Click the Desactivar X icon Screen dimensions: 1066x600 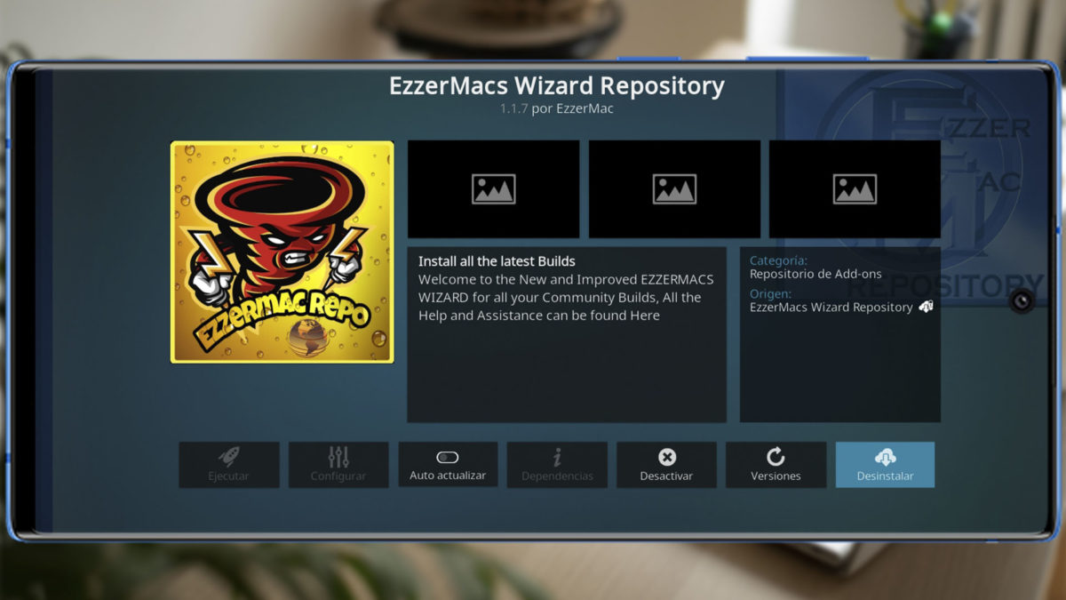click(666, 456)
